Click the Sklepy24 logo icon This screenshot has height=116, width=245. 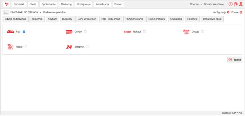tap(69, 47)
